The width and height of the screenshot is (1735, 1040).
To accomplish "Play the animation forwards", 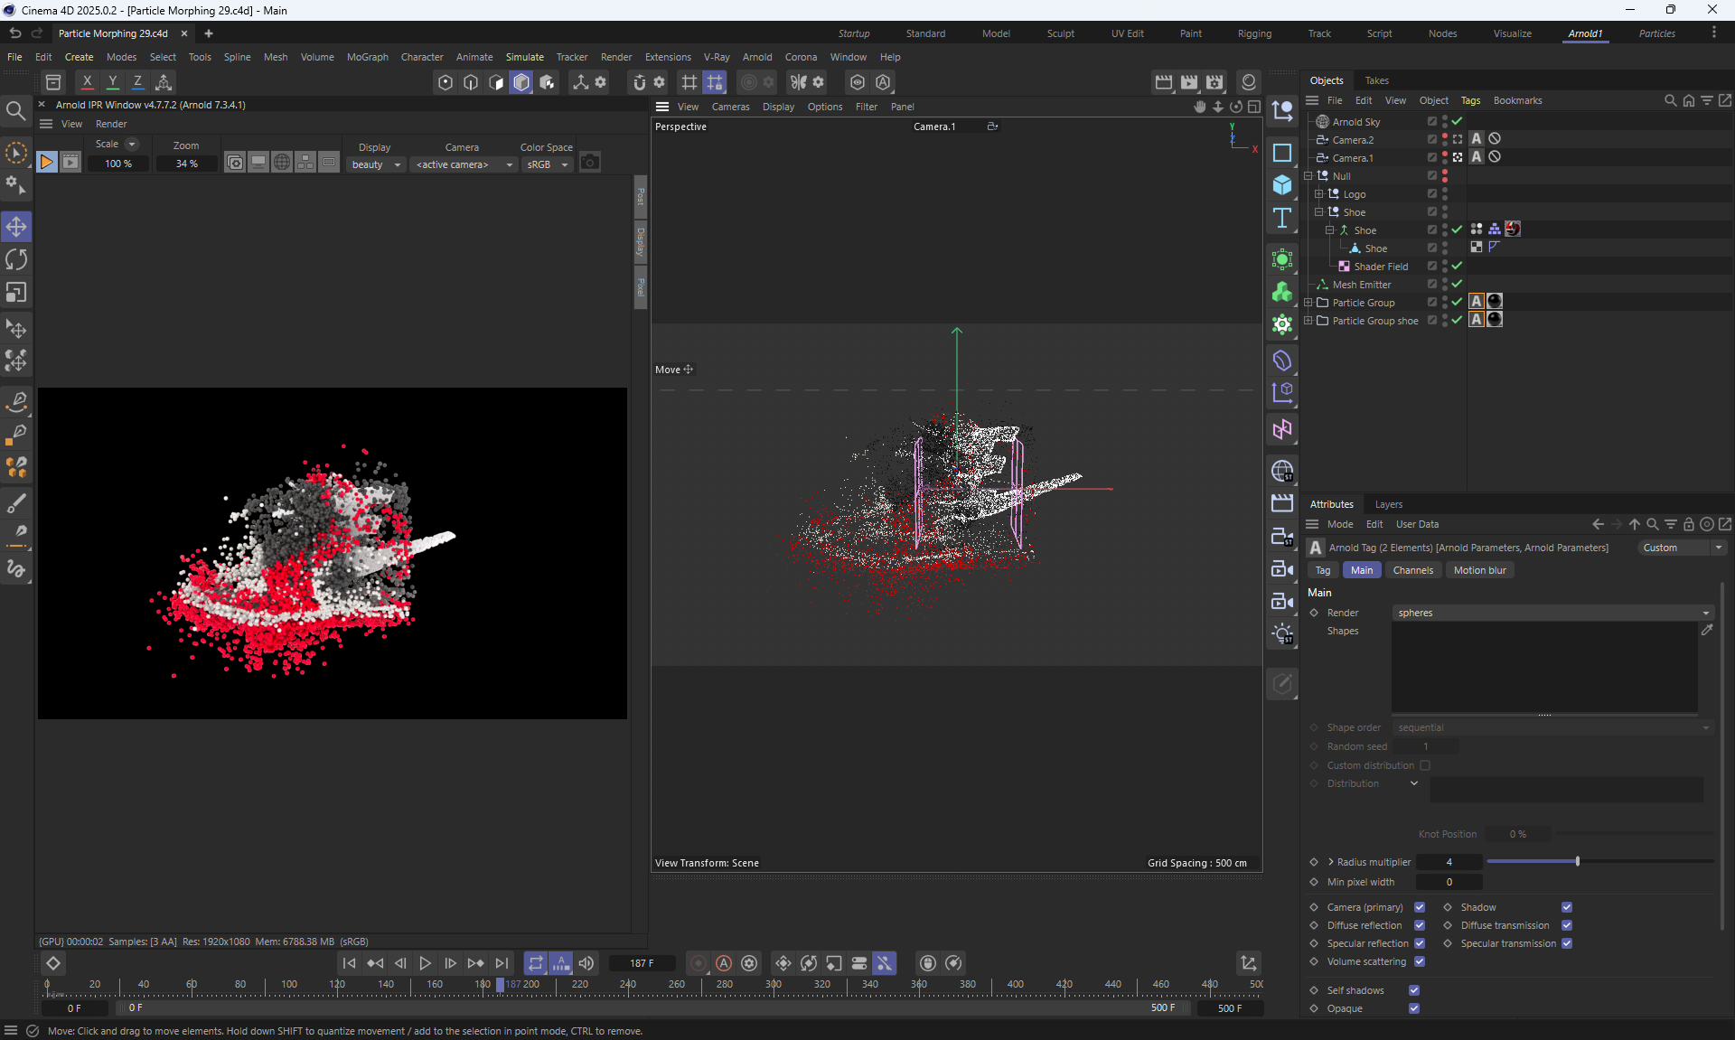I will click(425, 963).
